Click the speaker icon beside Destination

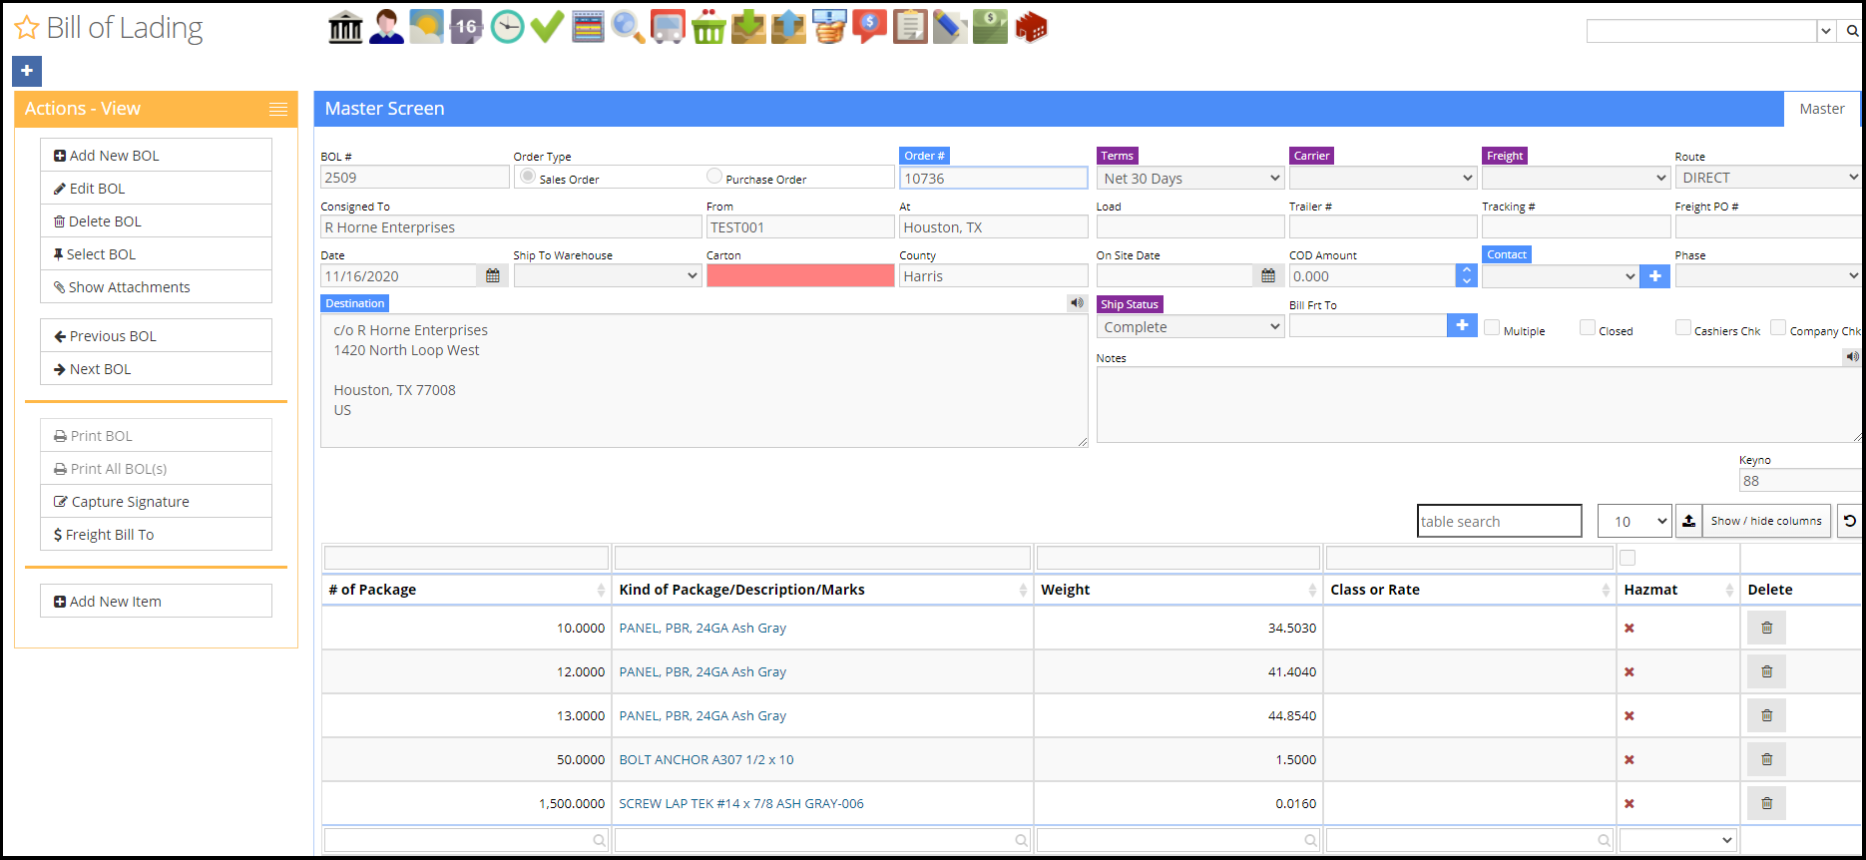pyautogui.click(x=1077, y=303)
